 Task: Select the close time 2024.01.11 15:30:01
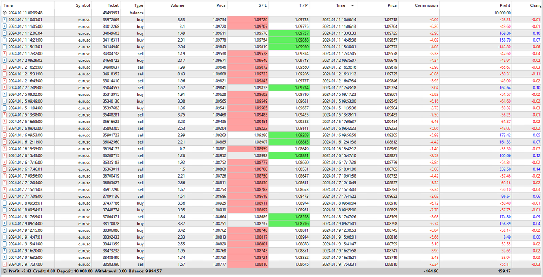click(x=339, y=46)
